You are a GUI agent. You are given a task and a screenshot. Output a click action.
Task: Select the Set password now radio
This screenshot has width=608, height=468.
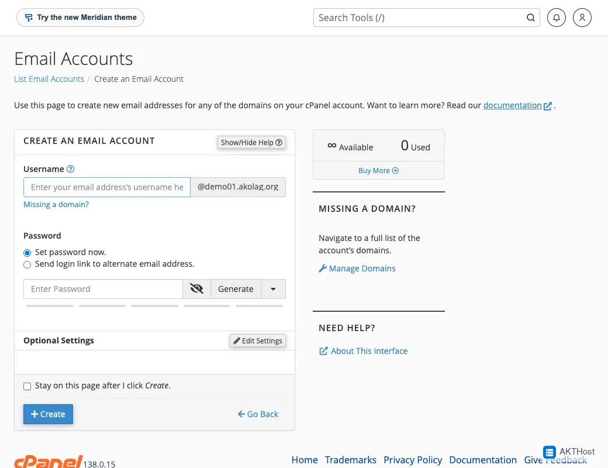[x=27, y=253]
